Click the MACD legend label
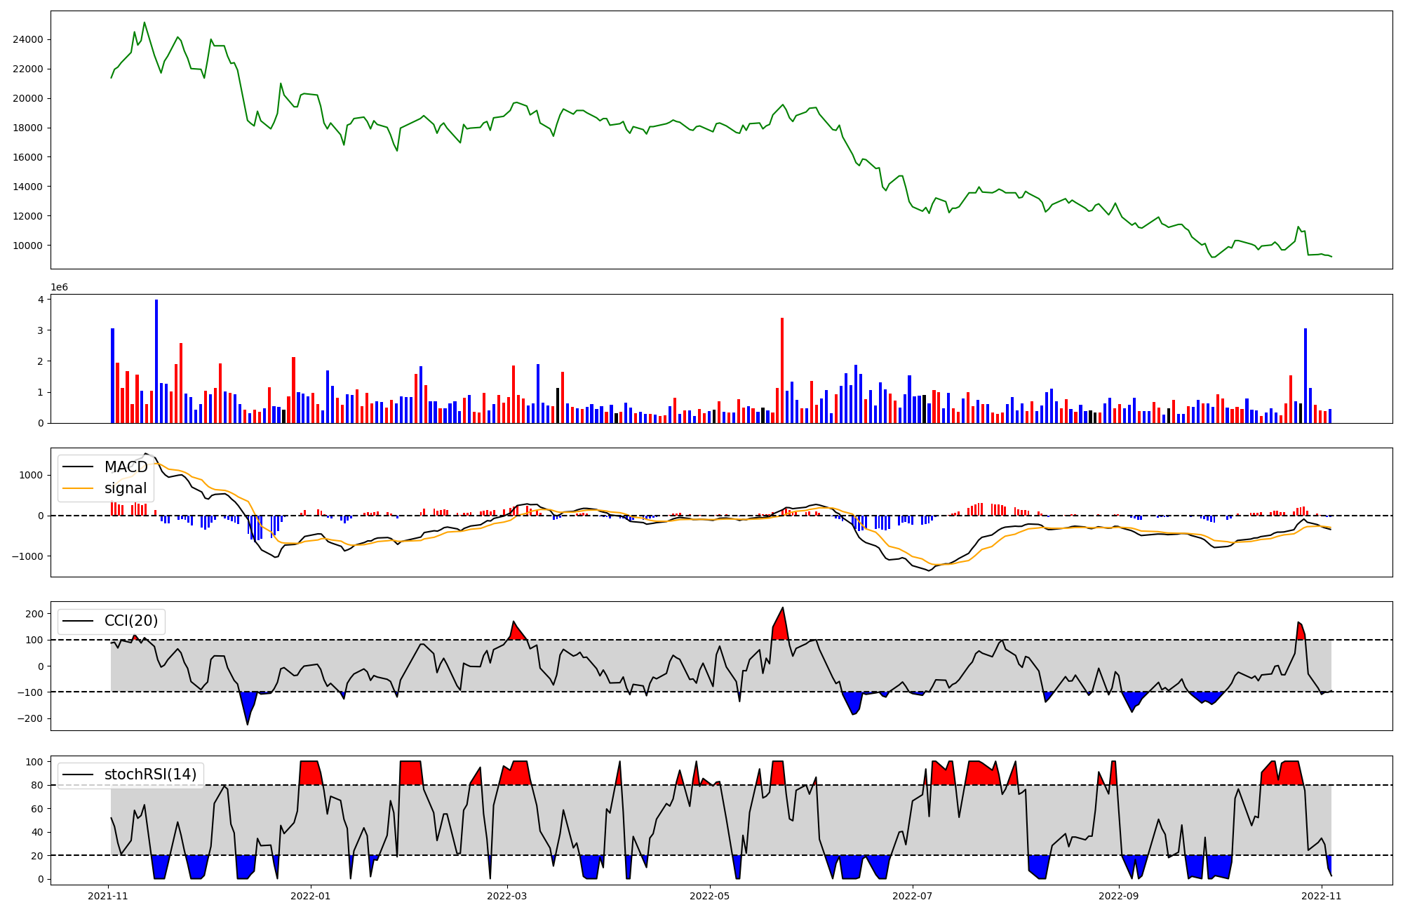Image resolution: width=1403 pixels, height=912 pixels. click(126, 467)
